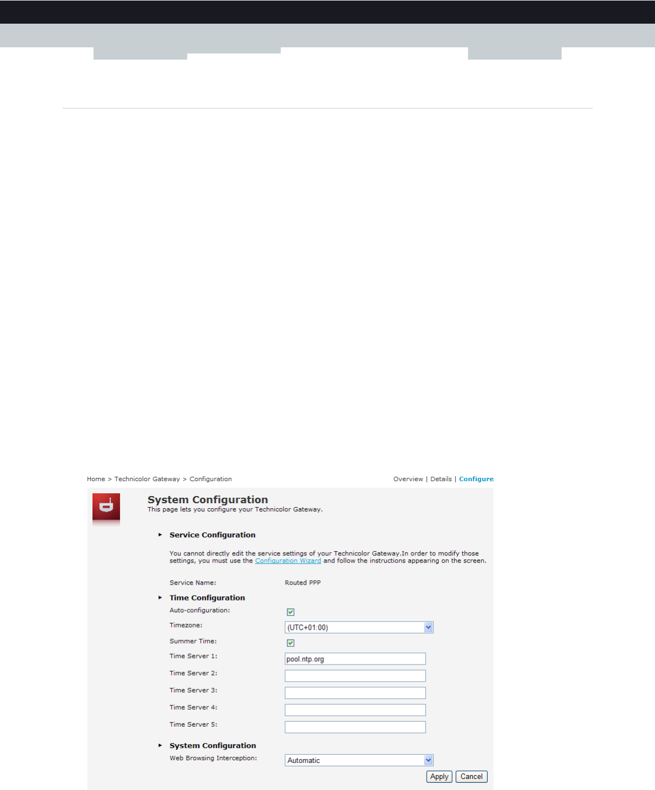Switch to the Overview view
655x790 pixels.
tap(408, 479)
